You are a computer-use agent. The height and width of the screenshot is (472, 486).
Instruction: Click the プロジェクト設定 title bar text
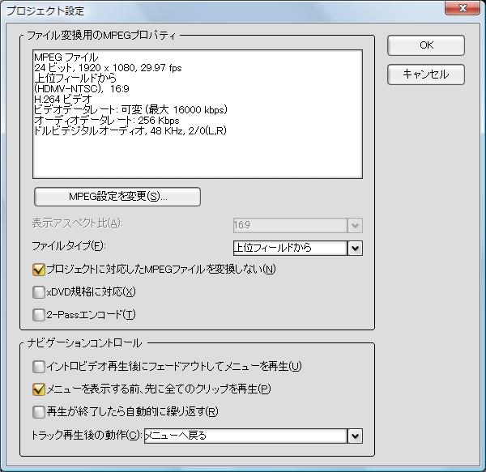point(45,11)
